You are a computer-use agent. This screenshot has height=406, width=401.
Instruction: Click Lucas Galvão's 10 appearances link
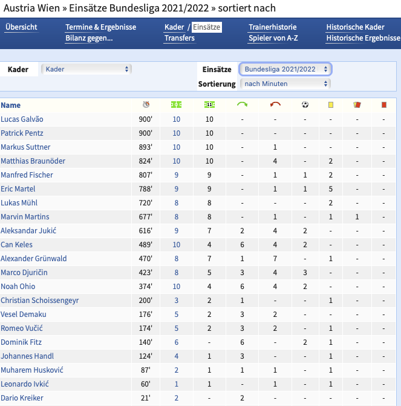[176, 119]
